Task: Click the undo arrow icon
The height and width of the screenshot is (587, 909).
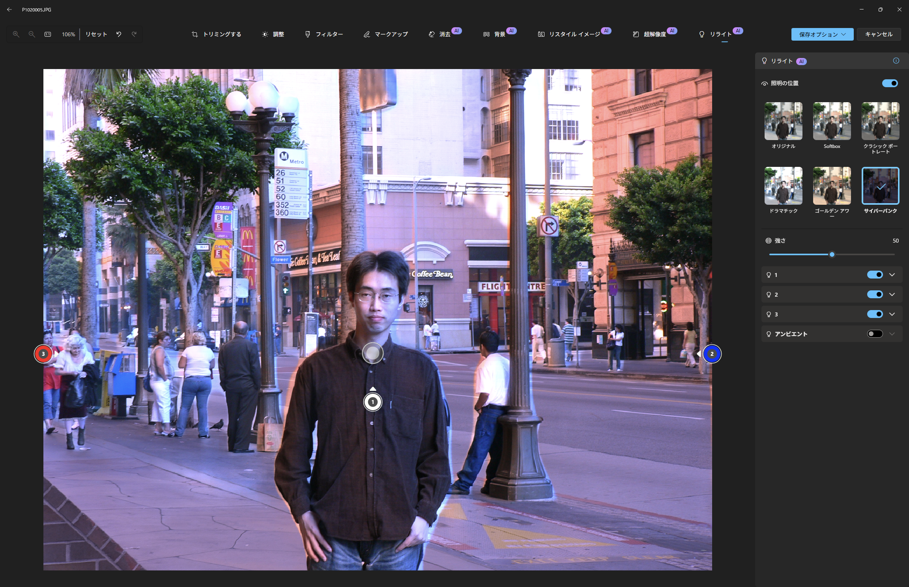Action: (119, 34)
